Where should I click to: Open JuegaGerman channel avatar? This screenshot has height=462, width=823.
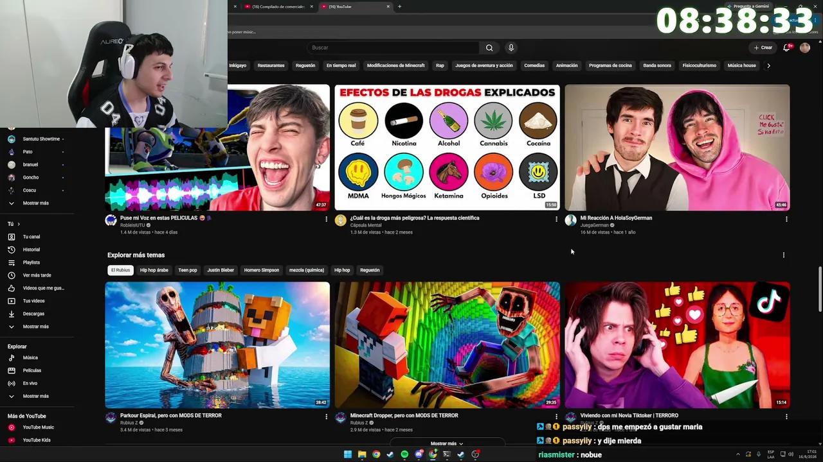[x=570, y=221]
